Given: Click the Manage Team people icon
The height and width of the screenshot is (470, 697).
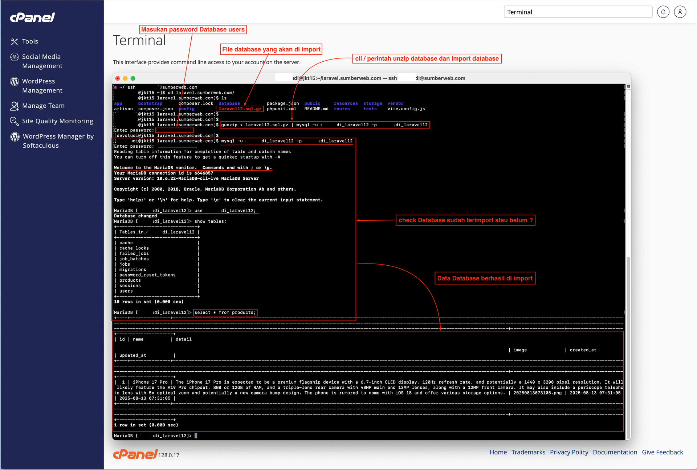Looking at the screenshot, I should point(14,106).
